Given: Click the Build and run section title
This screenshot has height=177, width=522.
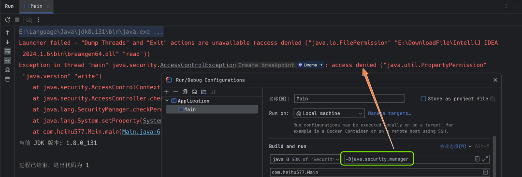Looking at the screenshot, I should (x=288, y=146).
